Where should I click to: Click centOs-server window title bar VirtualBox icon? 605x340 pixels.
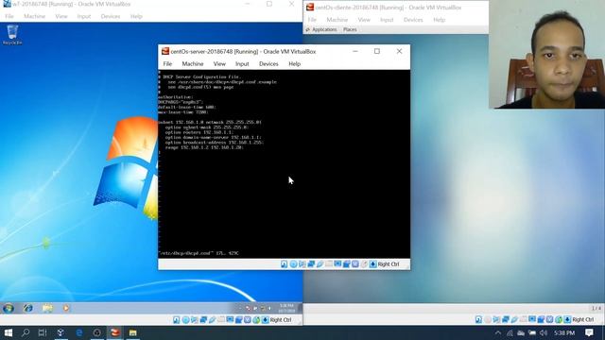(x=165, y=51)
